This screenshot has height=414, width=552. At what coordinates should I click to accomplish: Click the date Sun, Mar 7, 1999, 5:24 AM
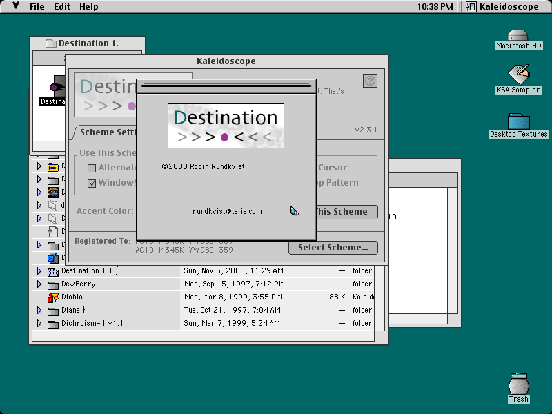pyautogui.click(x=232, y=323)
